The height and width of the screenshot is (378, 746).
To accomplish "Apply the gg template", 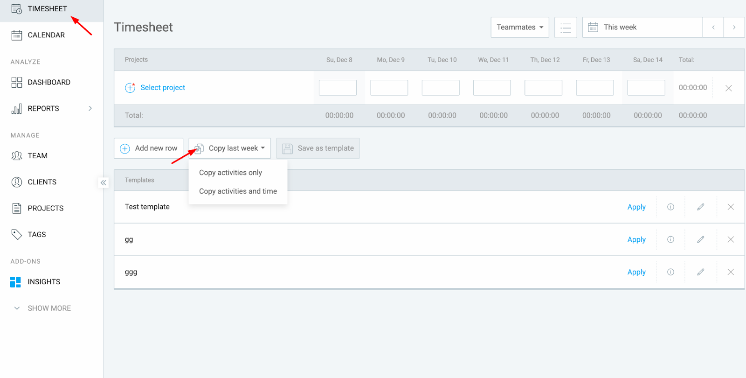I will 636,239.
